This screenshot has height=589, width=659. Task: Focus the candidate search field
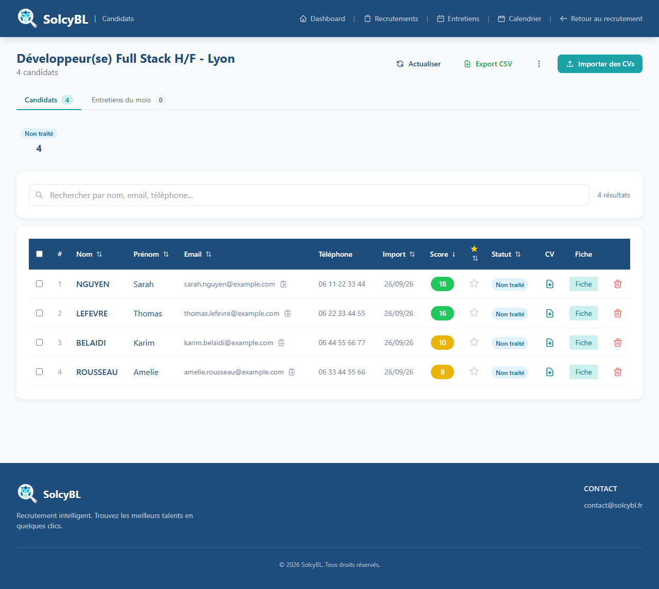coord(309,195)
